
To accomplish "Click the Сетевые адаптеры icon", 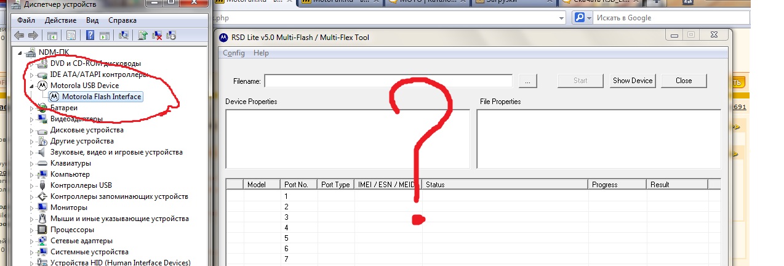I will coord(42,241).
